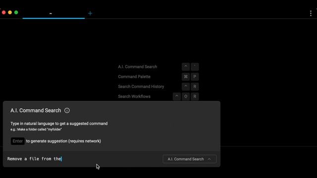Click the Enter key hint button
This screenshot has height=178, width=317.
pyautogui.click(x=18, y=141)
